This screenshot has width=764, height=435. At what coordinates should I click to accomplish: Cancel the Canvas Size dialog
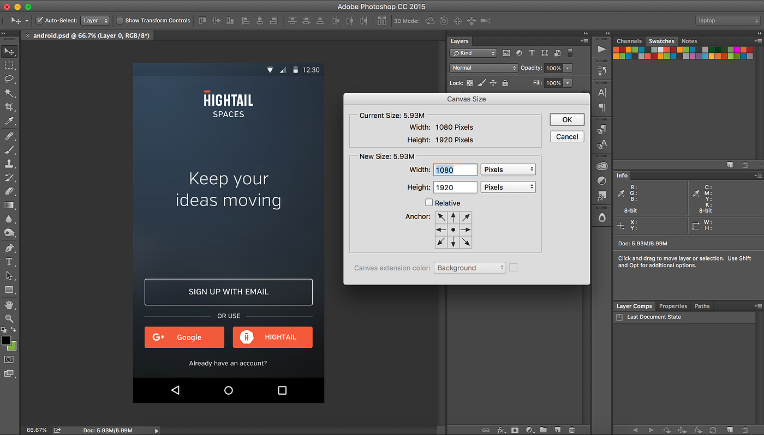[567, 137]
